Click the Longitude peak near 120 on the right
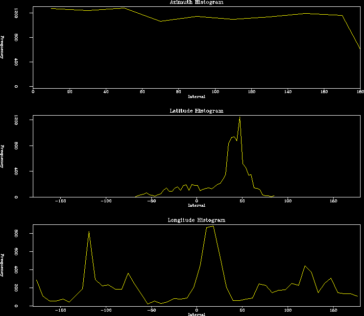Screen dimensions: 364x316 pyautogui.click(x=305, y=266)
